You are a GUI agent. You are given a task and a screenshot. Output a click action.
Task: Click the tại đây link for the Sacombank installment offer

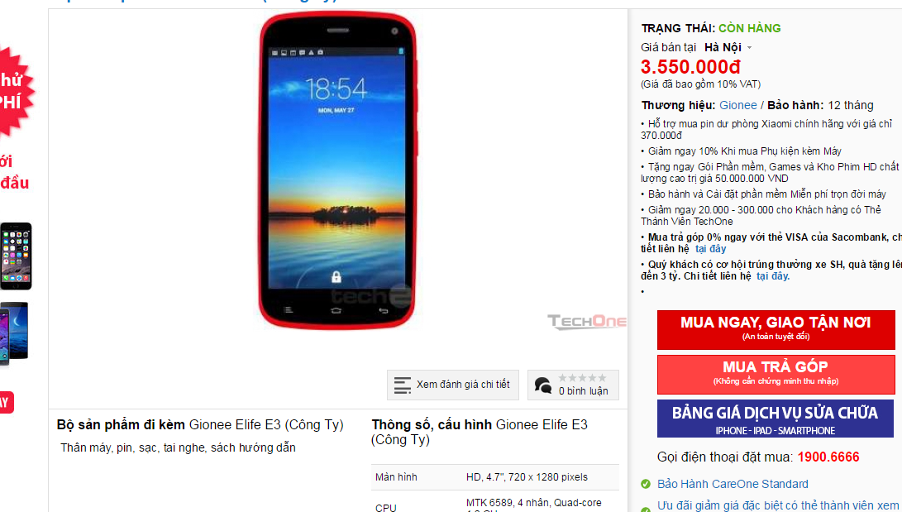pyautogui.click(x=710, y=248)
